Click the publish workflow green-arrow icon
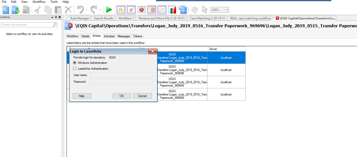357x157 pixels. coord(16,10)
